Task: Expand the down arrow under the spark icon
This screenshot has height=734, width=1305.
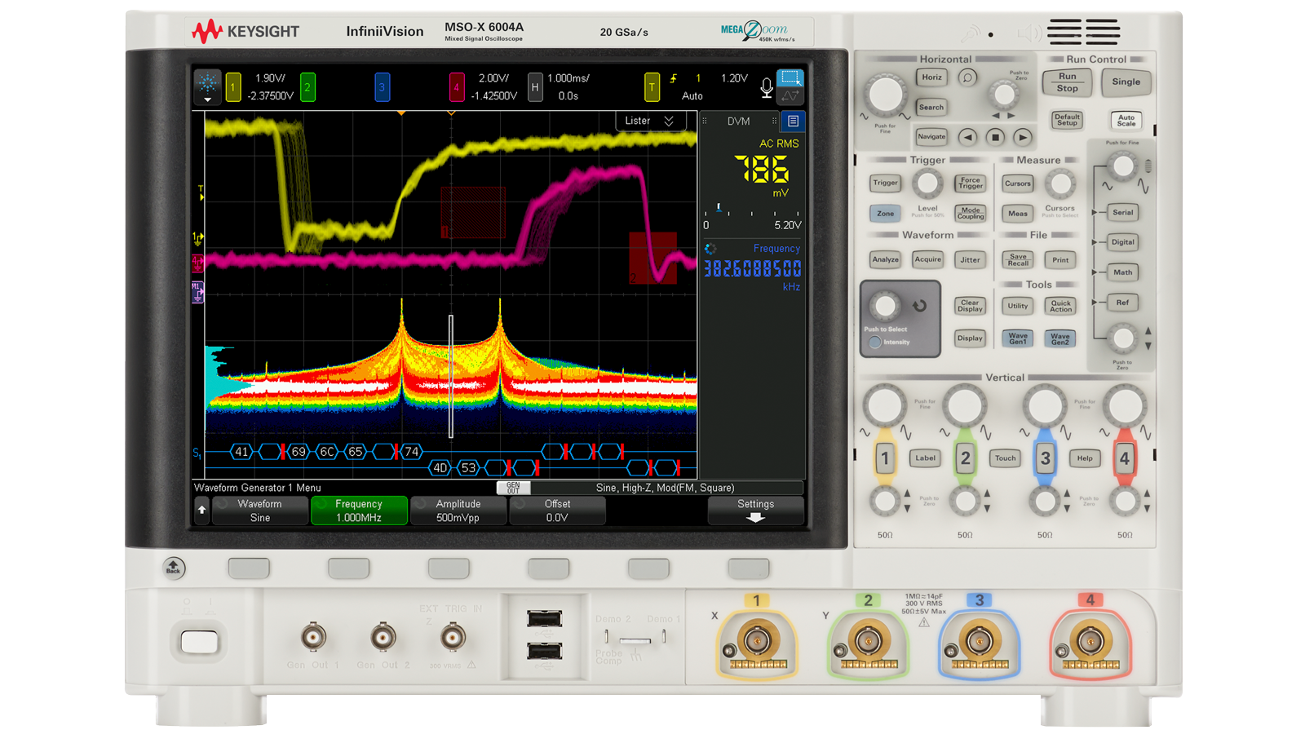Action: tap(208, 99)
